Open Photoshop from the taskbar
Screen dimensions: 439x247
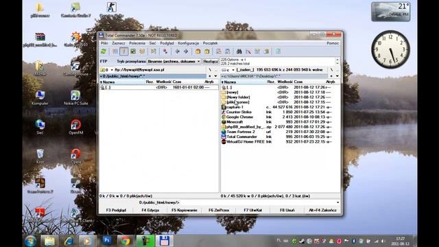point(107,241)
